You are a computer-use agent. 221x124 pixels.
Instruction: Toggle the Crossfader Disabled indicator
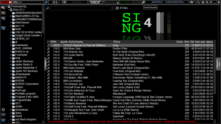(95, 2)
